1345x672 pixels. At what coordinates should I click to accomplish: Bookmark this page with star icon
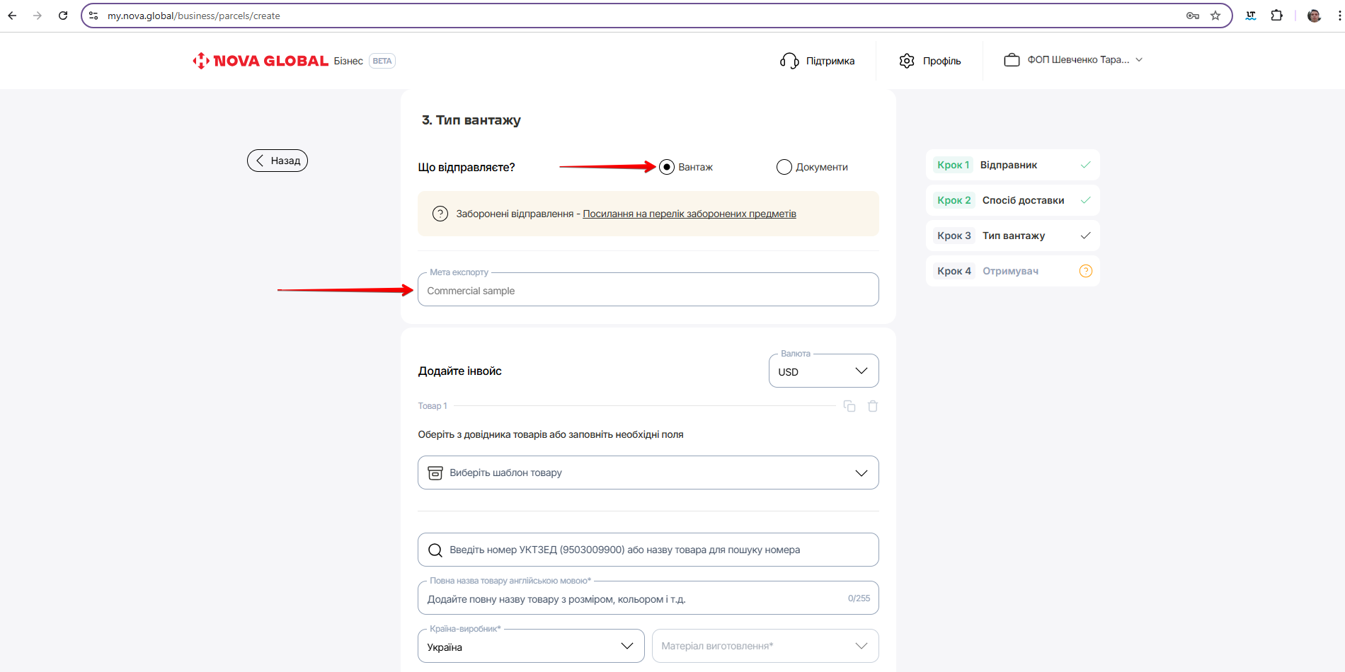(x=1215, y=16)
